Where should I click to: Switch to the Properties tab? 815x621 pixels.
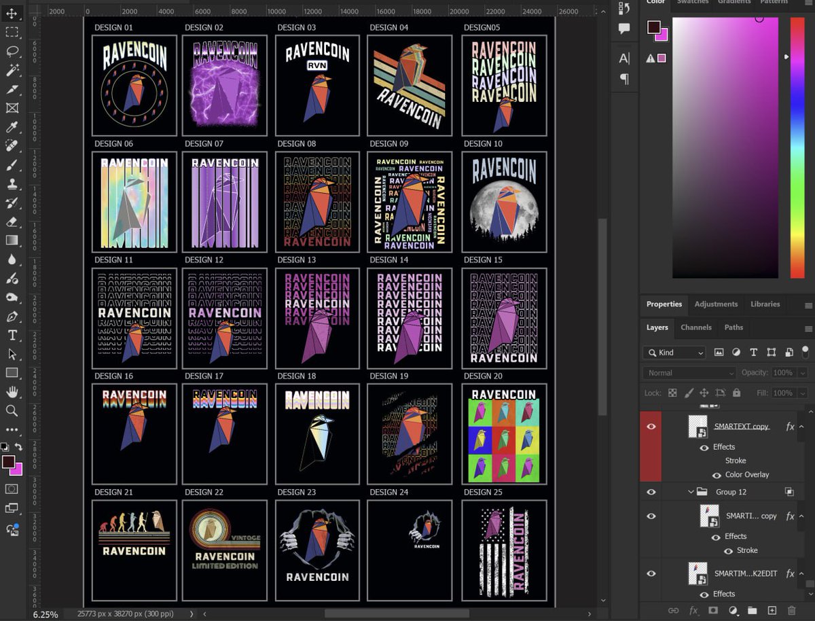click(x=664, y=304)
